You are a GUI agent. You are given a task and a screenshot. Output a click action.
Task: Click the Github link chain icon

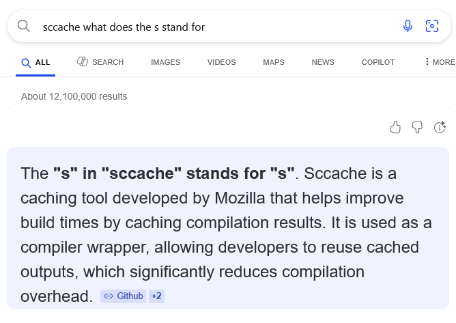click(109, 296)
